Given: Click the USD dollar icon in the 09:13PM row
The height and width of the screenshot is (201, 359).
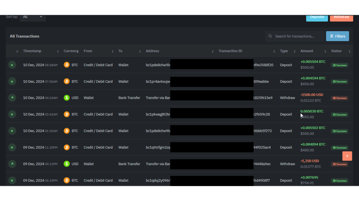Looking at the screenshot, I should tap(67, 164).
